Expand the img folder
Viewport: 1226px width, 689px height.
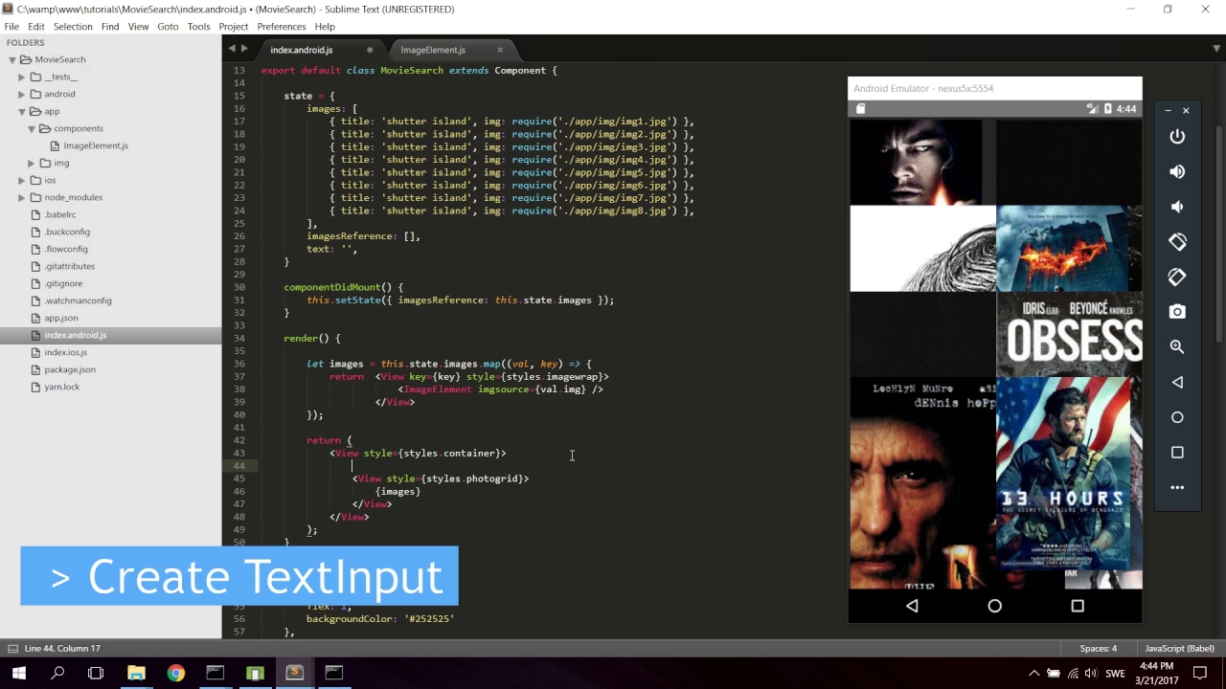pos(31,163)
